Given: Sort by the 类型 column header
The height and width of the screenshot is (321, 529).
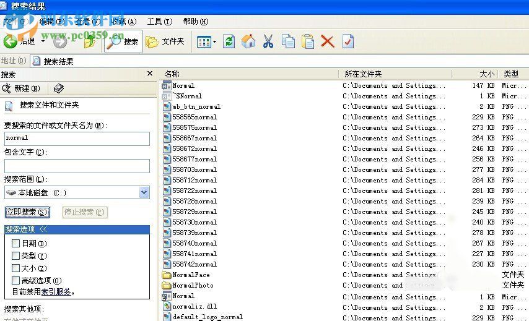Looking at the screenshot, I should click(x=514, y=74).
